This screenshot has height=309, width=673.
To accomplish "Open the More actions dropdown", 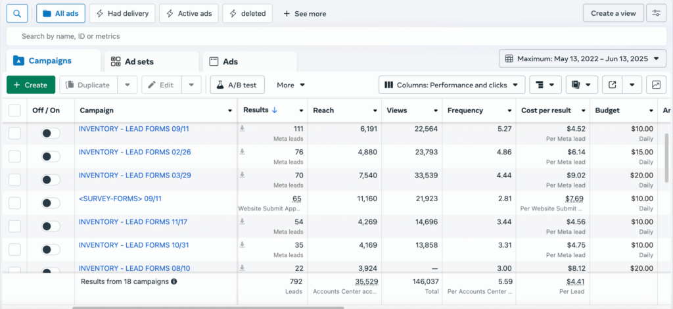I will click(x=290, y=85).
